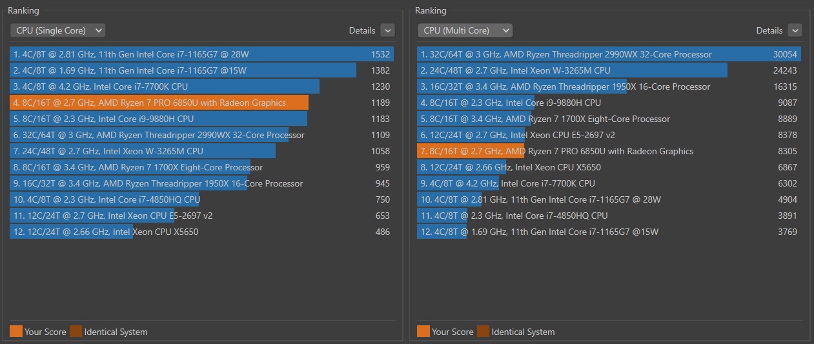Select single core row i7-1165G7 @15W
Image resolution: width=814 pixels, height=344 pixels.
pyautogui.click(x=201, y=70)
